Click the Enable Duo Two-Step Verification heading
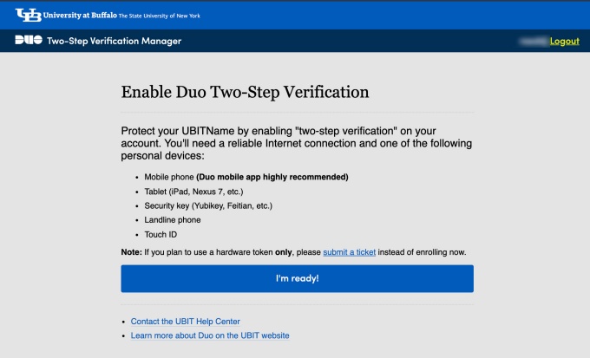Image resolution: width=590 pixels, height=358 pixels. (246, 92)
